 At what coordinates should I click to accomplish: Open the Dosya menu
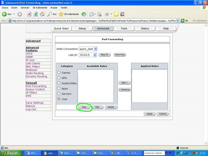(x=5, y=8)
